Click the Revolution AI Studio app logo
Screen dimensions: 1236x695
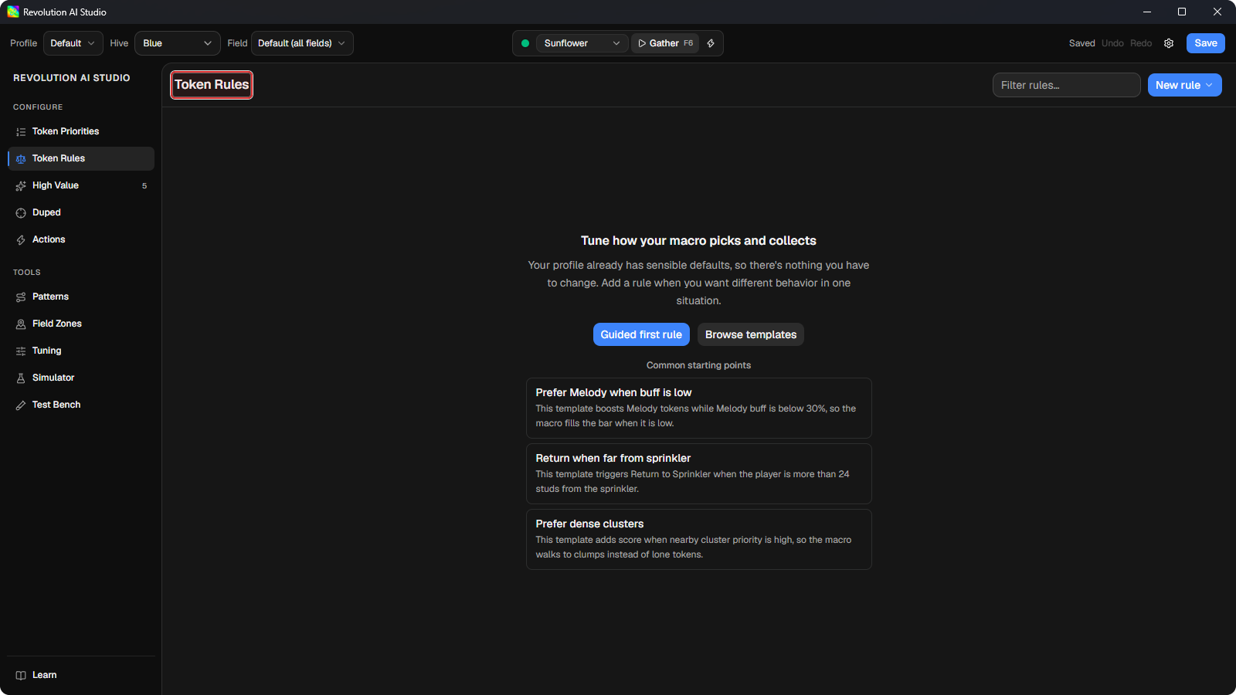pyautogui.click(x=13, y=12)
